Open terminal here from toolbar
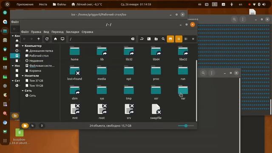272x153 pixels. (149, 39)
